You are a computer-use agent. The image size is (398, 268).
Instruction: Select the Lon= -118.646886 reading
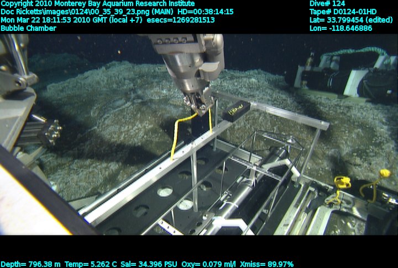(x=341, y=28)
